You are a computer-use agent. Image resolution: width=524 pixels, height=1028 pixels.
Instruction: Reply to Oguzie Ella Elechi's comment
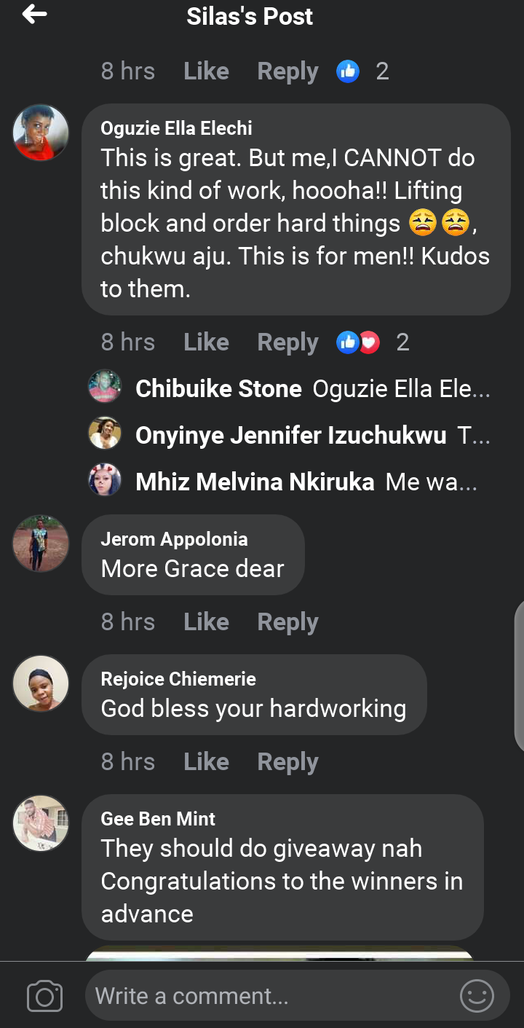287,342
